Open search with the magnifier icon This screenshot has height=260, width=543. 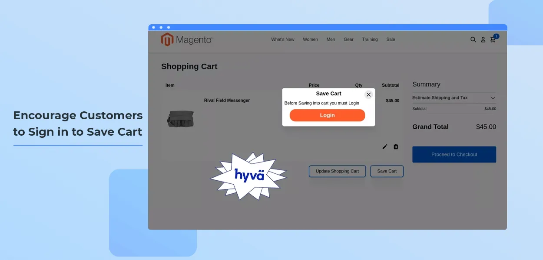pyautogui.click(x=473, y=39)
